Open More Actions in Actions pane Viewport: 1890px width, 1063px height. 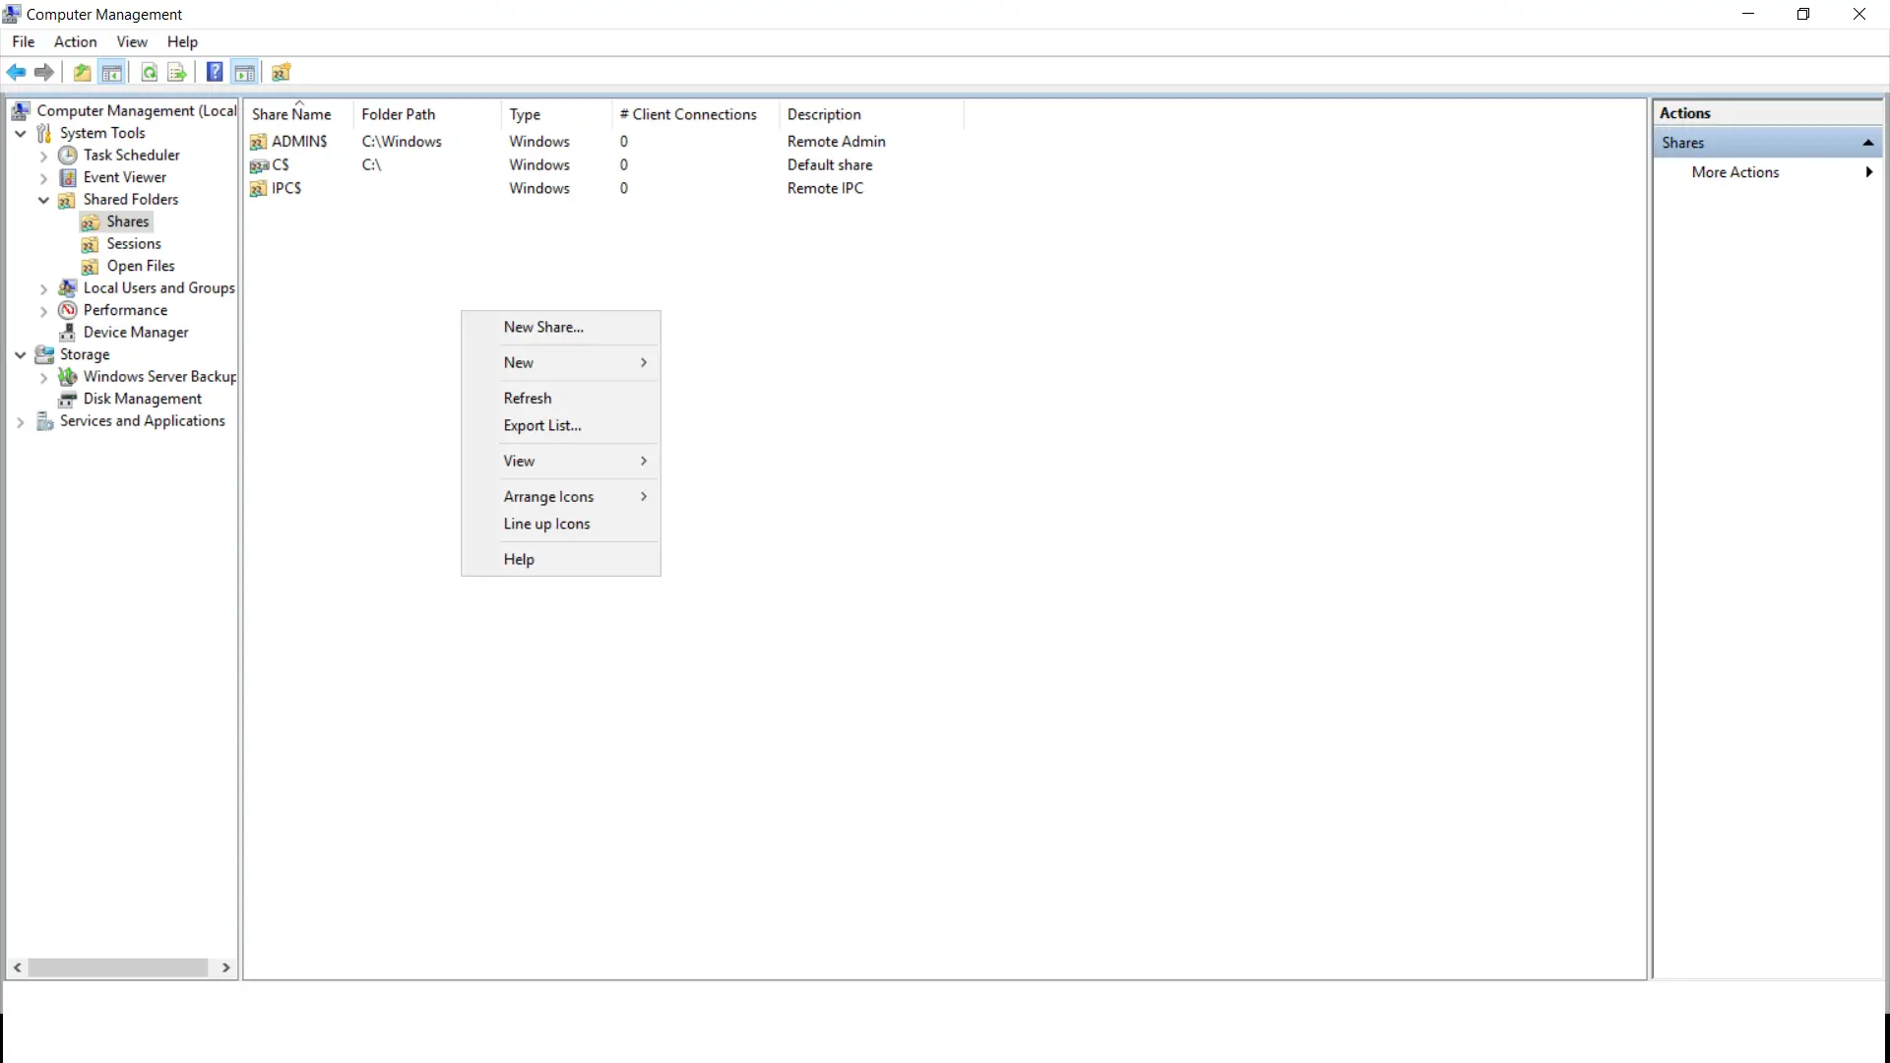click(1768, 172)
